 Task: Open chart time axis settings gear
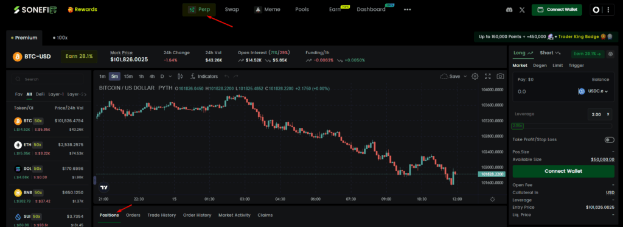coord(492,199)
